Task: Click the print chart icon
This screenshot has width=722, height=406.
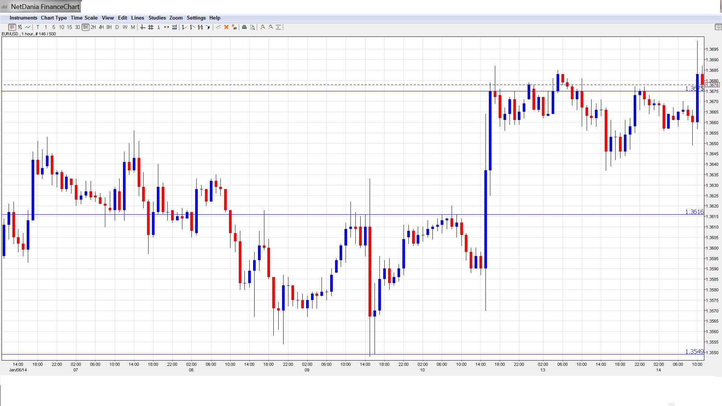Action: (244, 27)
